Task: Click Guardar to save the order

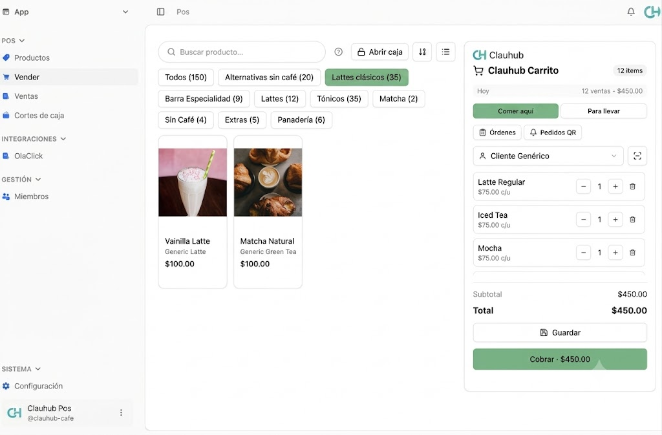Action: [x=560, y=332]
